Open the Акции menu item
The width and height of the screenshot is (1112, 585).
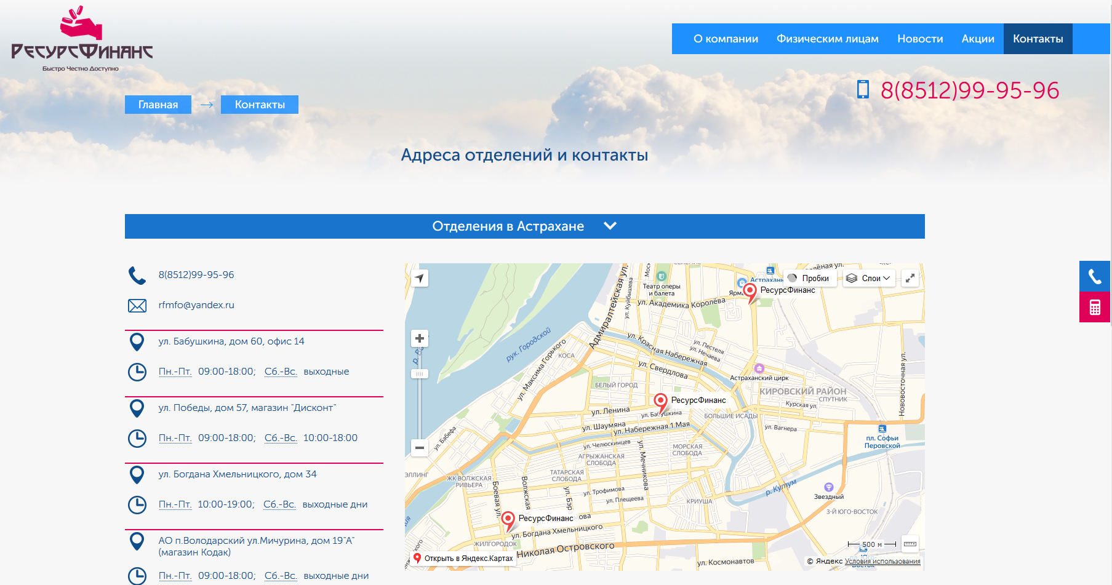point(978,39)
